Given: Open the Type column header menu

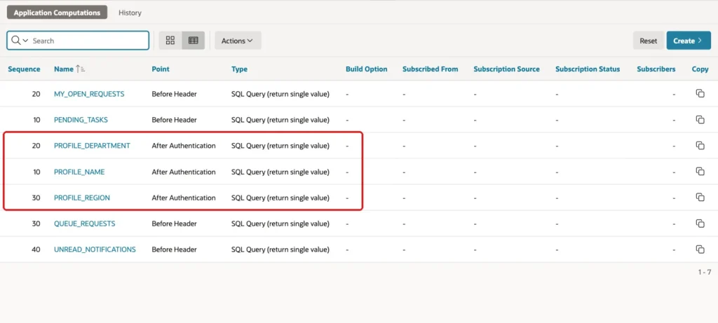Looking at the screenshot, I should pyautogui.click(x=240, y=69).
